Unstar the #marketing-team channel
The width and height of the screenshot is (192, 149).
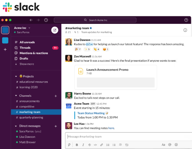(x=91, y=28)
